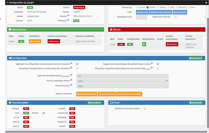209x133 pixels.
Task: Click the interact Non badge
Action: coord(26,109)
